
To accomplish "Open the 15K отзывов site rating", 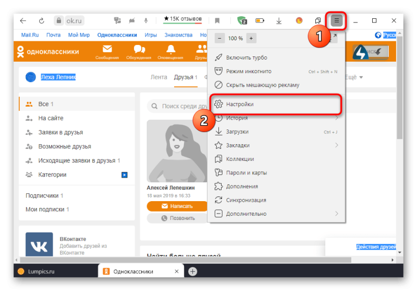I will click(x=183, y=19).
